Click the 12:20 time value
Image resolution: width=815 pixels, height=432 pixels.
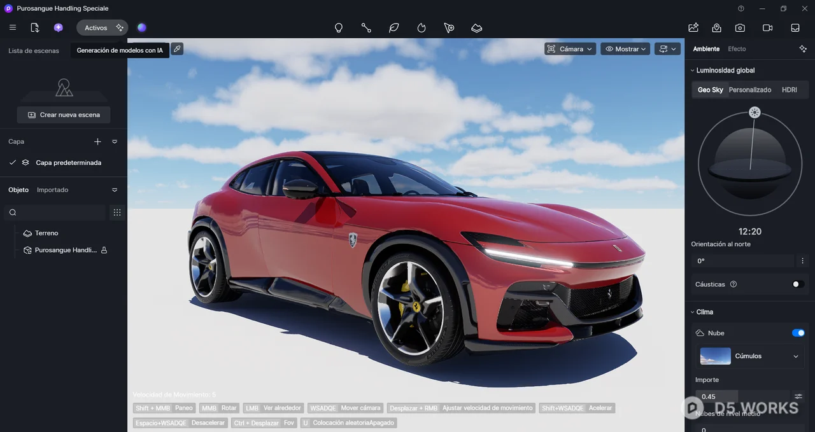tap(750, 232)
